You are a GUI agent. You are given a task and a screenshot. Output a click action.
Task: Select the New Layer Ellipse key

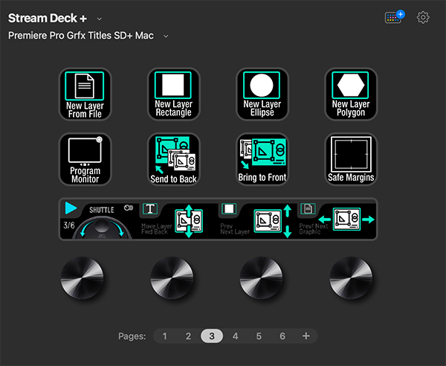(x=262, y=94)
